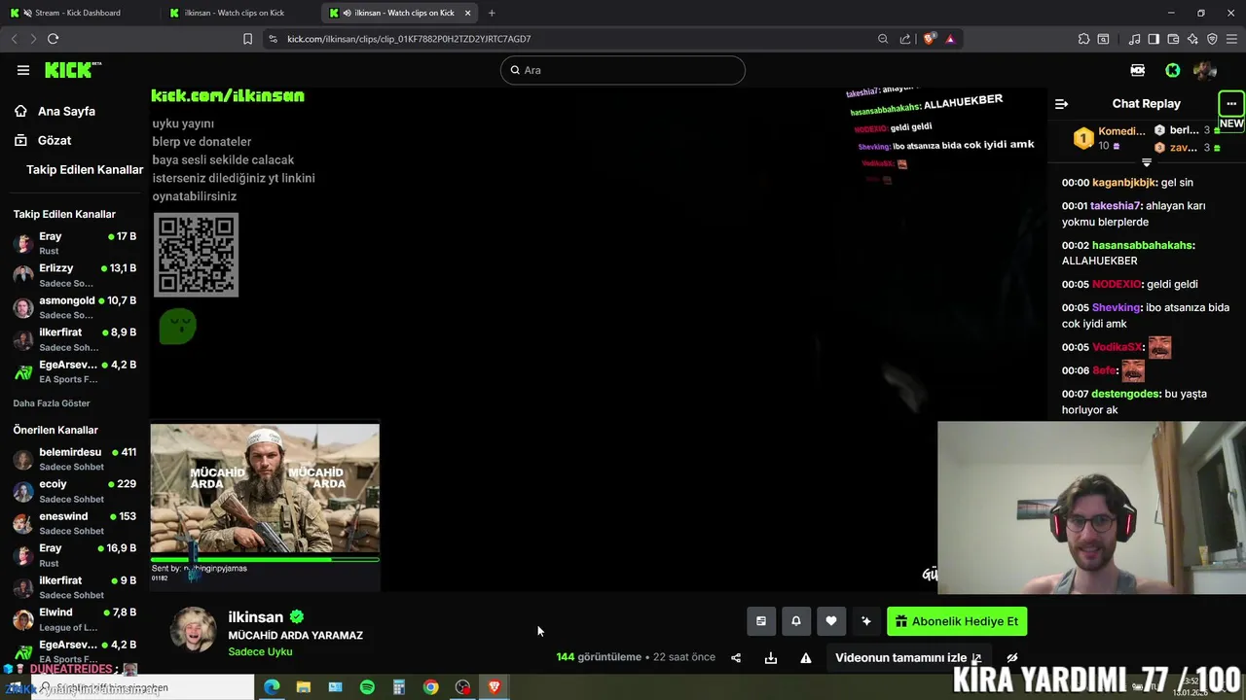1246x700 pixels.
Task: Open ilkinsan channel name link
Action: 255,616
